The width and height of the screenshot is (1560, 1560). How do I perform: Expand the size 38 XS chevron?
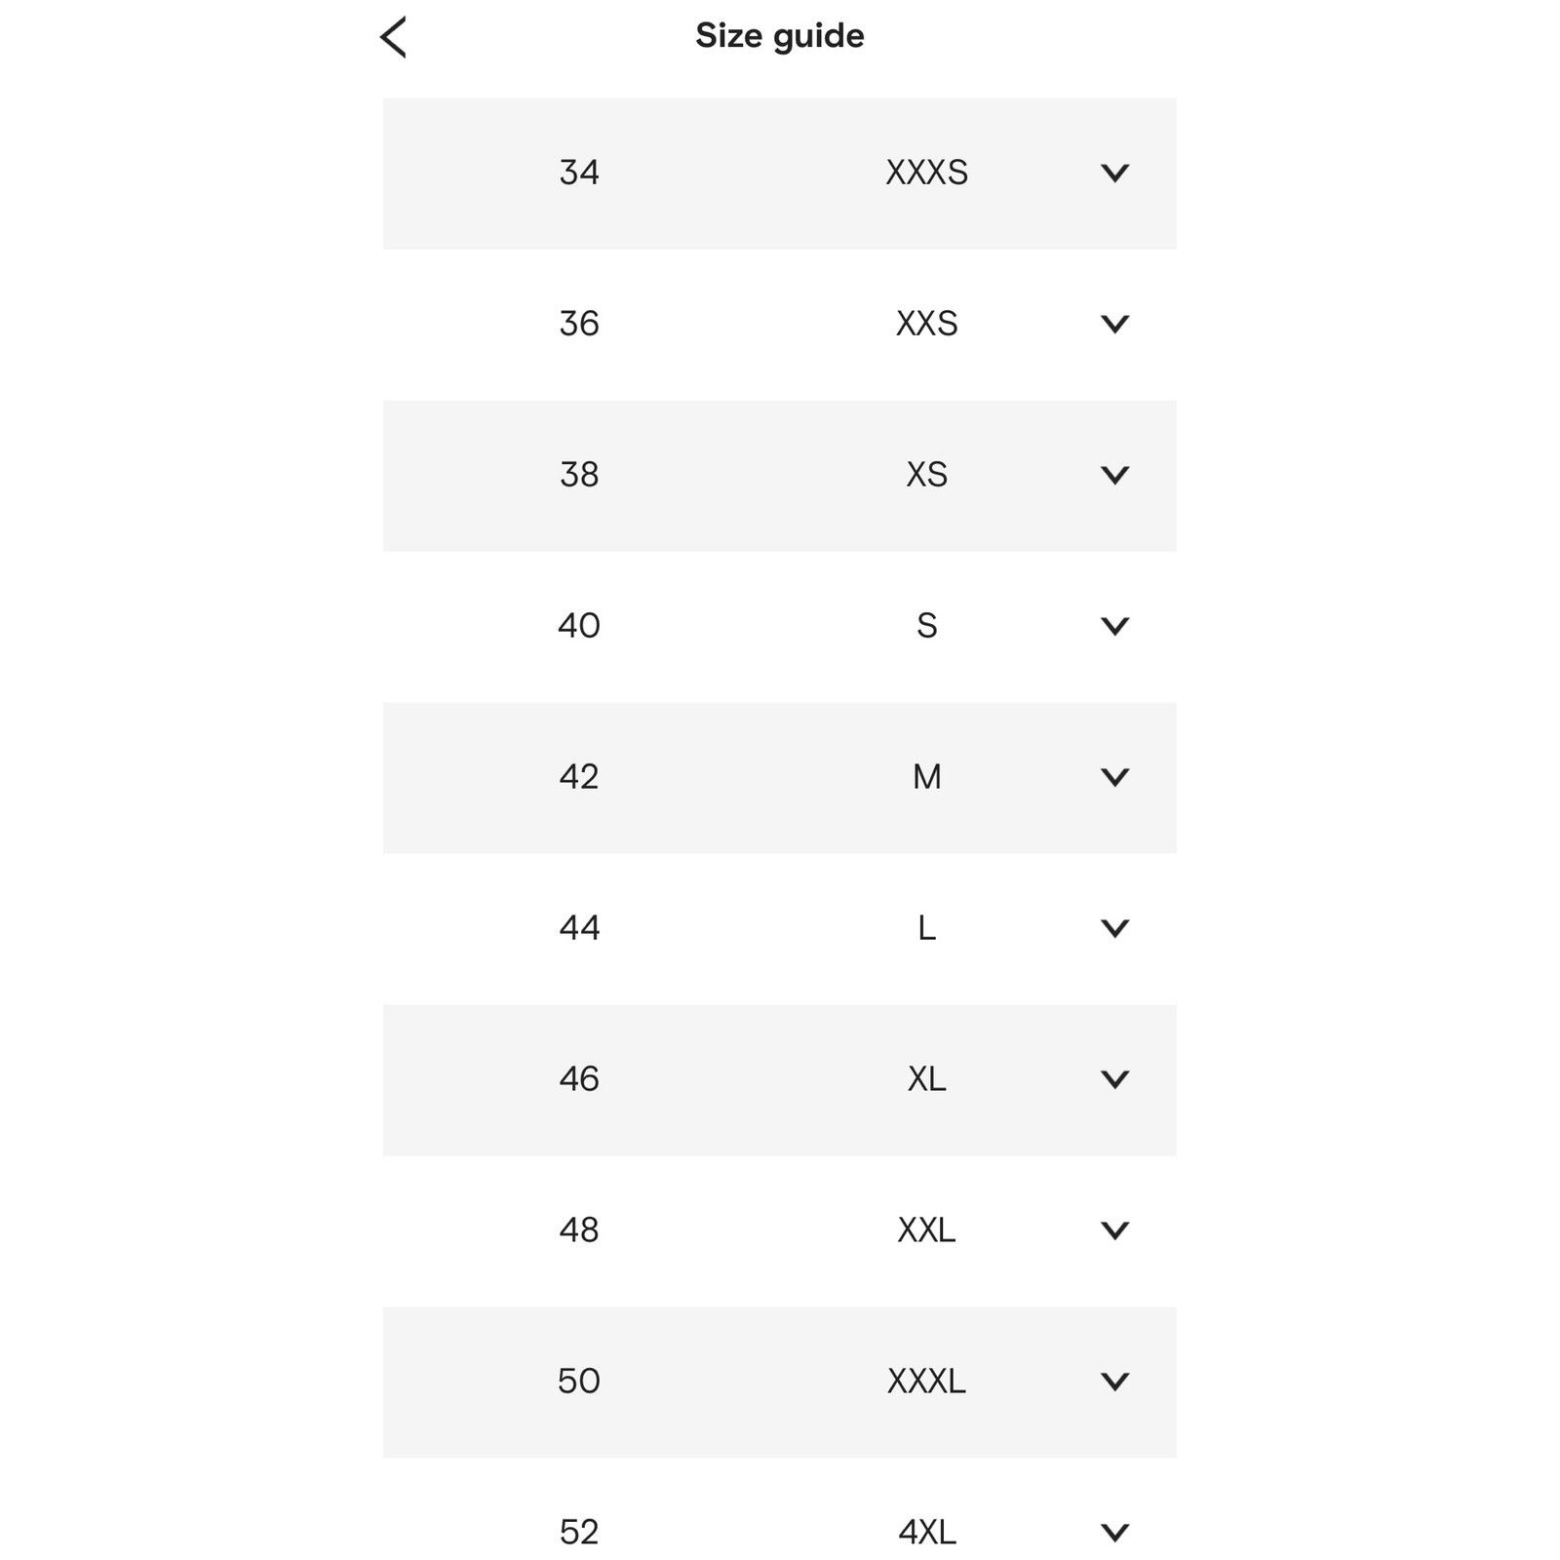(1114, 476)
